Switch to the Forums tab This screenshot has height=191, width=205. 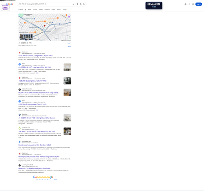[35, 9]
